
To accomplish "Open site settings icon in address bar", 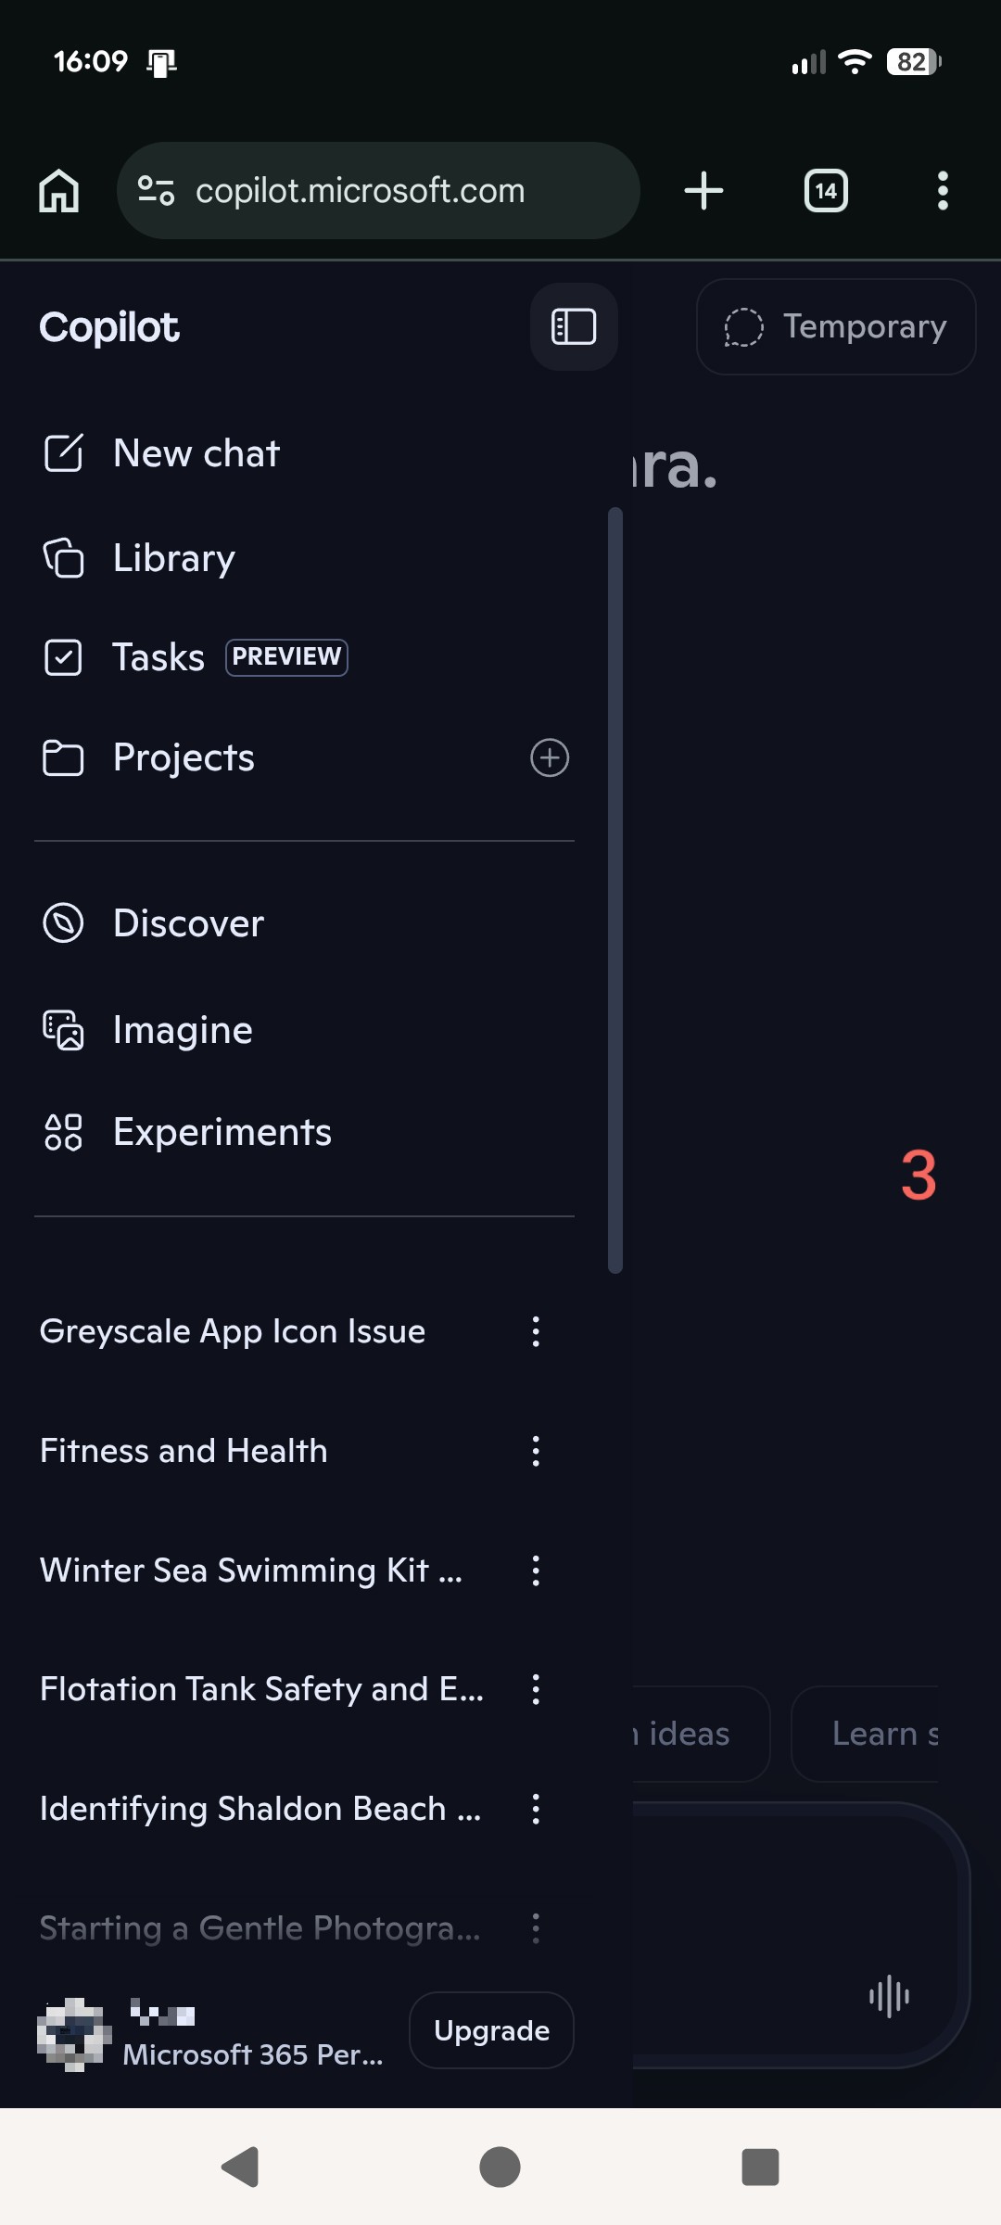I will point(156,191).
